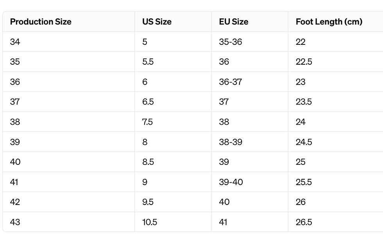Select production size 34 cell

point(69,42)
